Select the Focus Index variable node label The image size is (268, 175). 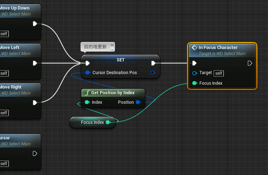coord(92,122)
